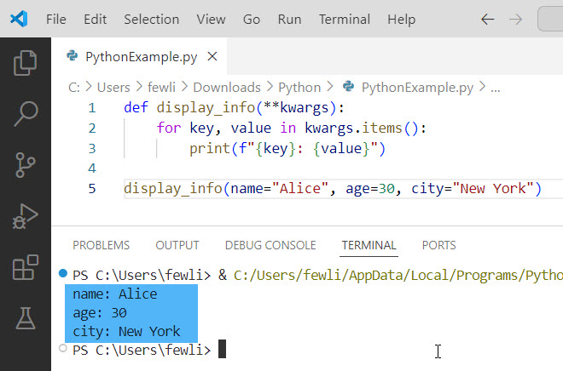The height and width of the screenshot is (371, 563).
Task: Click the 'city: New York' terminal output
Action: click(x=126, y=332)
